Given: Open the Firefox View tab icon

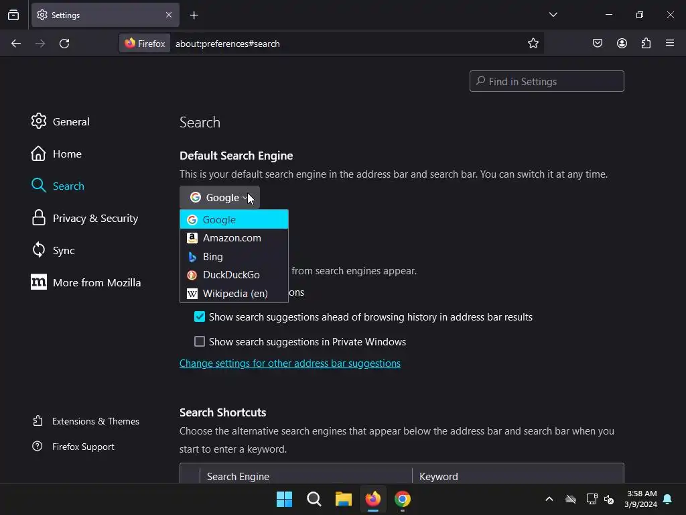Looking at the screenshot, I should tap(13, 15).
